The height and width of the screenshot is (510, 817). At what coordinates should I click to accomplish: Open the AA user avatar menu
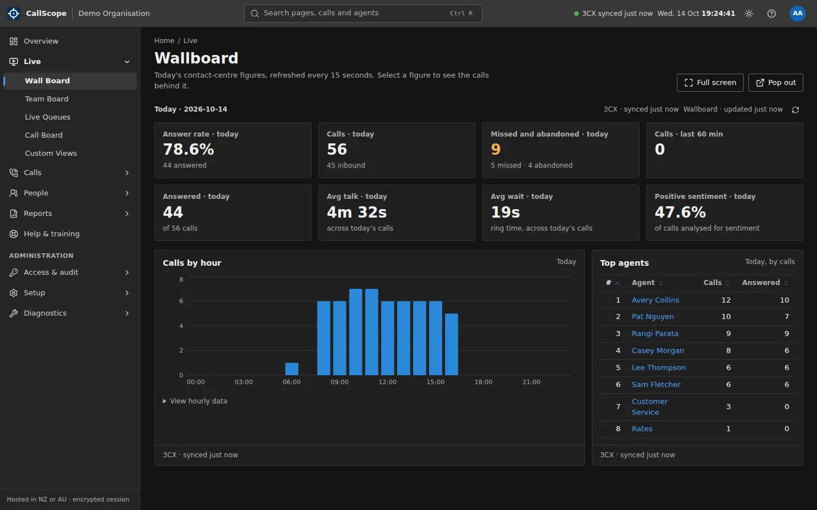(798, 14)
